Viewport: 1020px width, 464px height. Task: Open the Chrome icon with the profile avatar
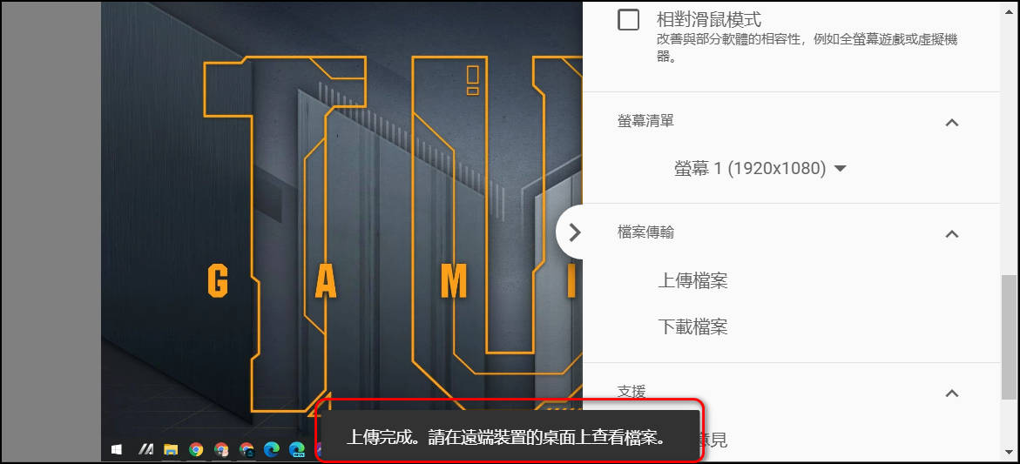(x=221, y=449)
